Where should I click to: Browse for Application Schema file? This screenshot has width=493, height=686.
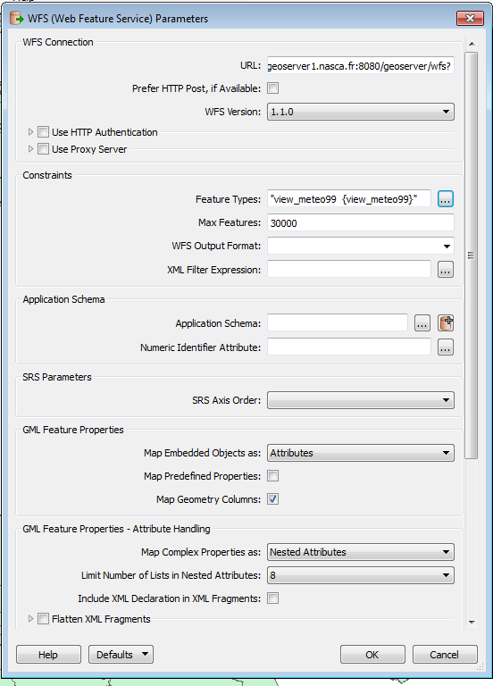(x=422, y=323)
